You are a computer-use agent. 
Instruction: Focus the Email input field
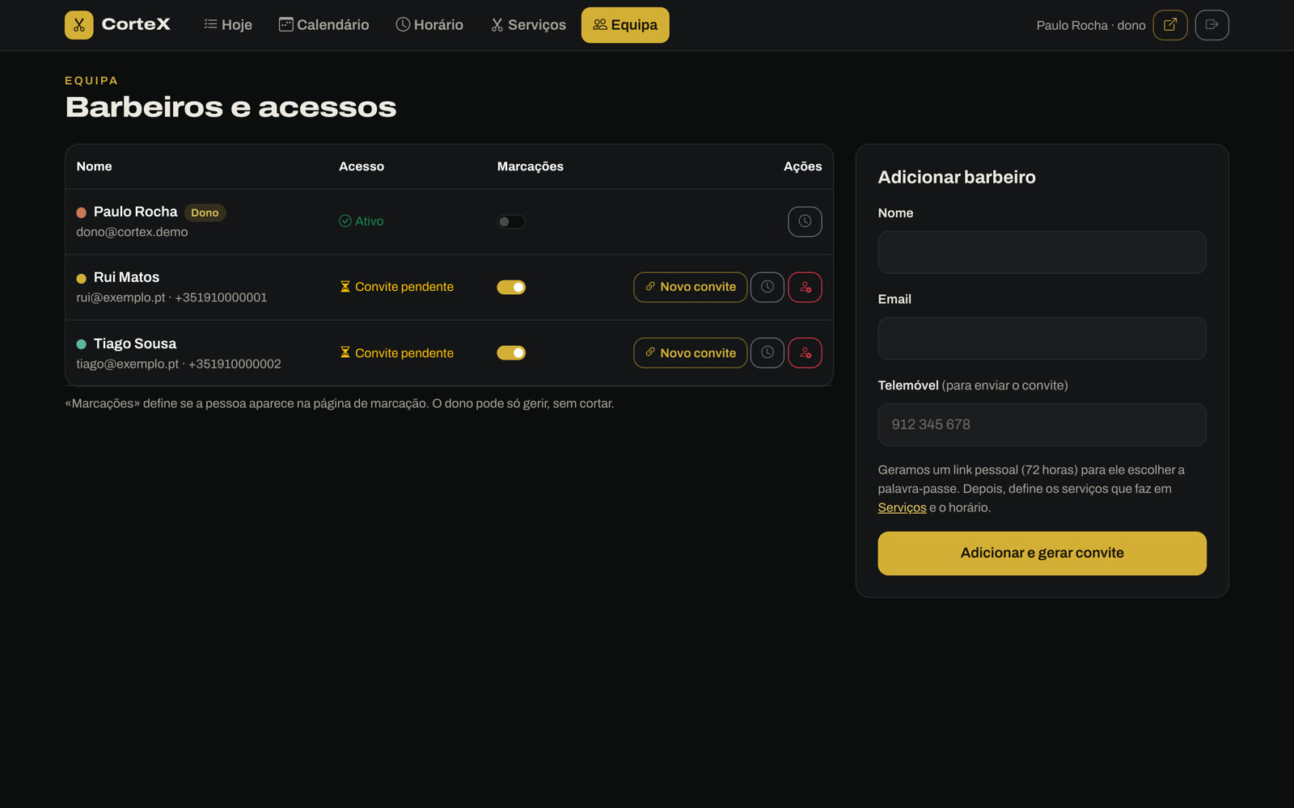click(x=1042, y=339)
